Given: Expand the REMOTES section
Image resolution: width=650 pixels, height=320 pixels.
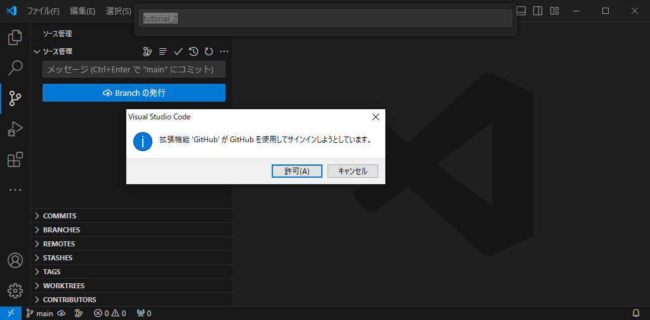Looking at the screenshot, I should click(131, 244).
